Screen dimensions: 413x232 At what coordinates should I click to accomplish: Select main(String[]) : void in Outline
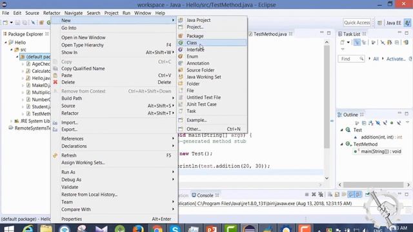pos(381,151)
